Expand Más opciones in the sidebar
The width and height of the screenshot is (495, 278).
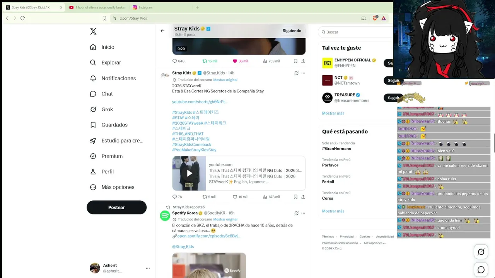coord(112,187)
